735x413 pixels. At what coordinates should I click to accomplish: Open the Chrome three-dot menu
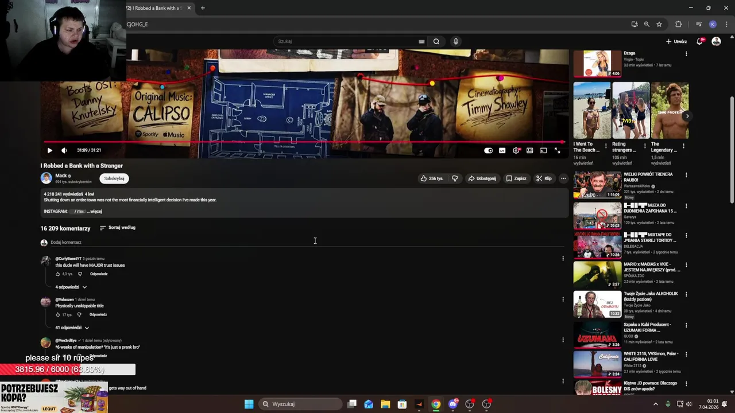(726, 24)
